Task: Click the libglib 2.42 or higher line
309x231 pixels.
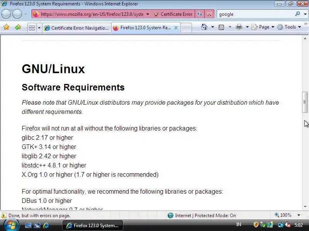Action: [x=49, y=156]
